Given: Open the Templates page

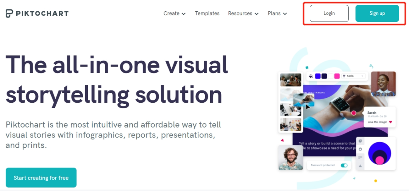Looking at the screenshot, I should [x=207, y=14].
